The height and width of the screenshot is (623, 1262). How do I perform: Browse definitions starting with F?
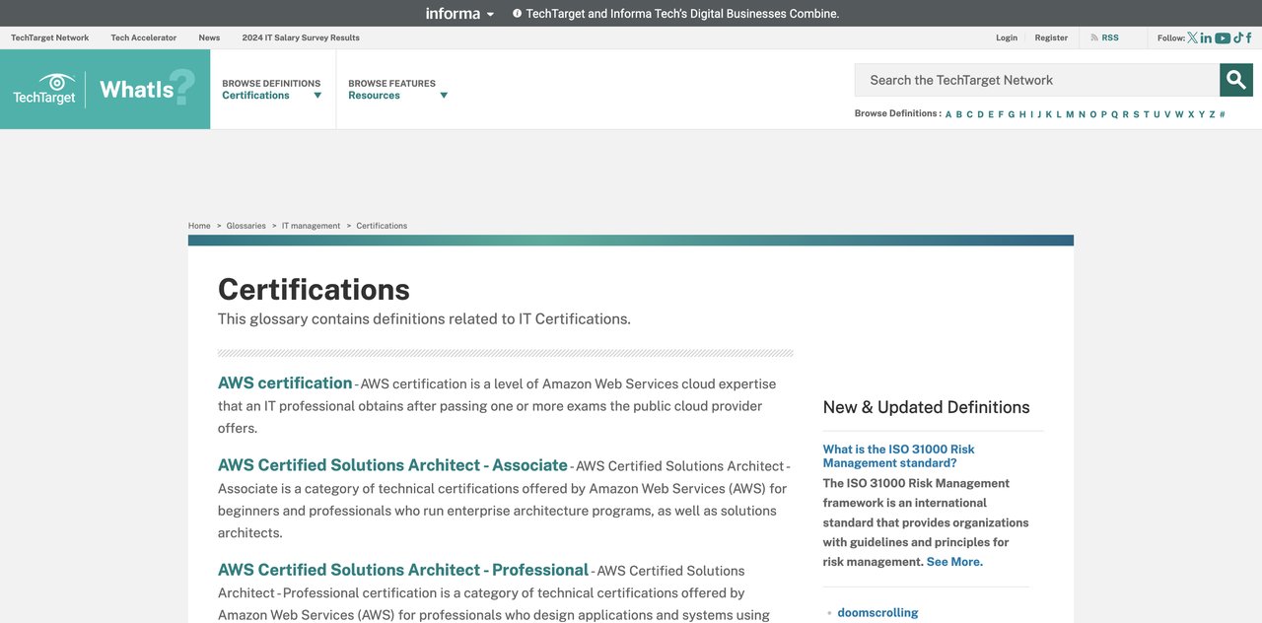(1001, 114)
